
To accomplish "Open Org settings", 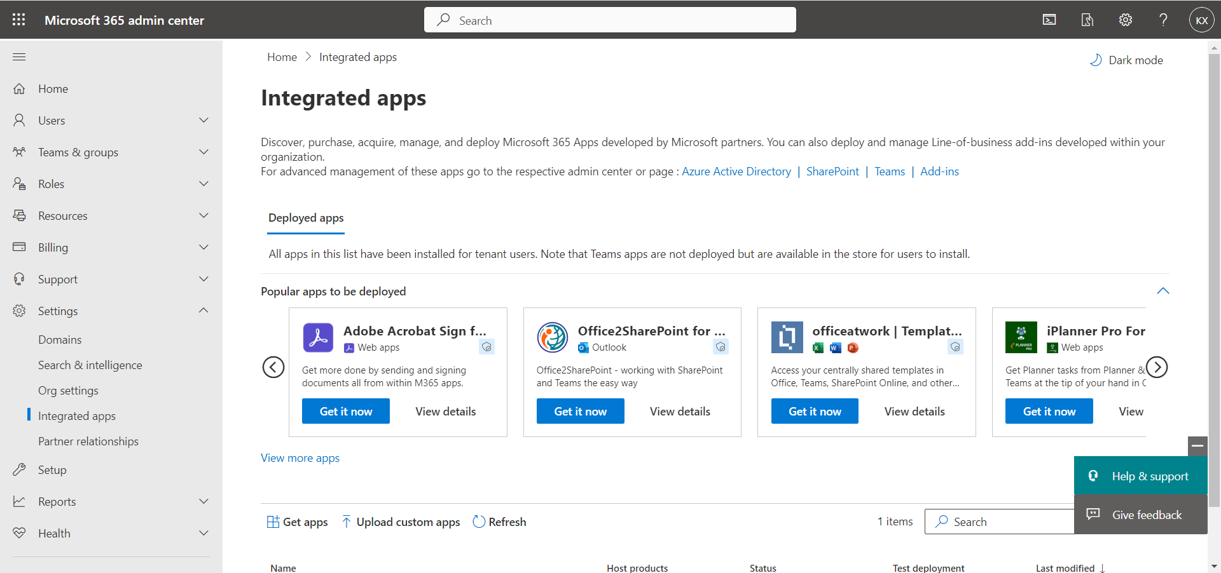I will coord(68,391).
